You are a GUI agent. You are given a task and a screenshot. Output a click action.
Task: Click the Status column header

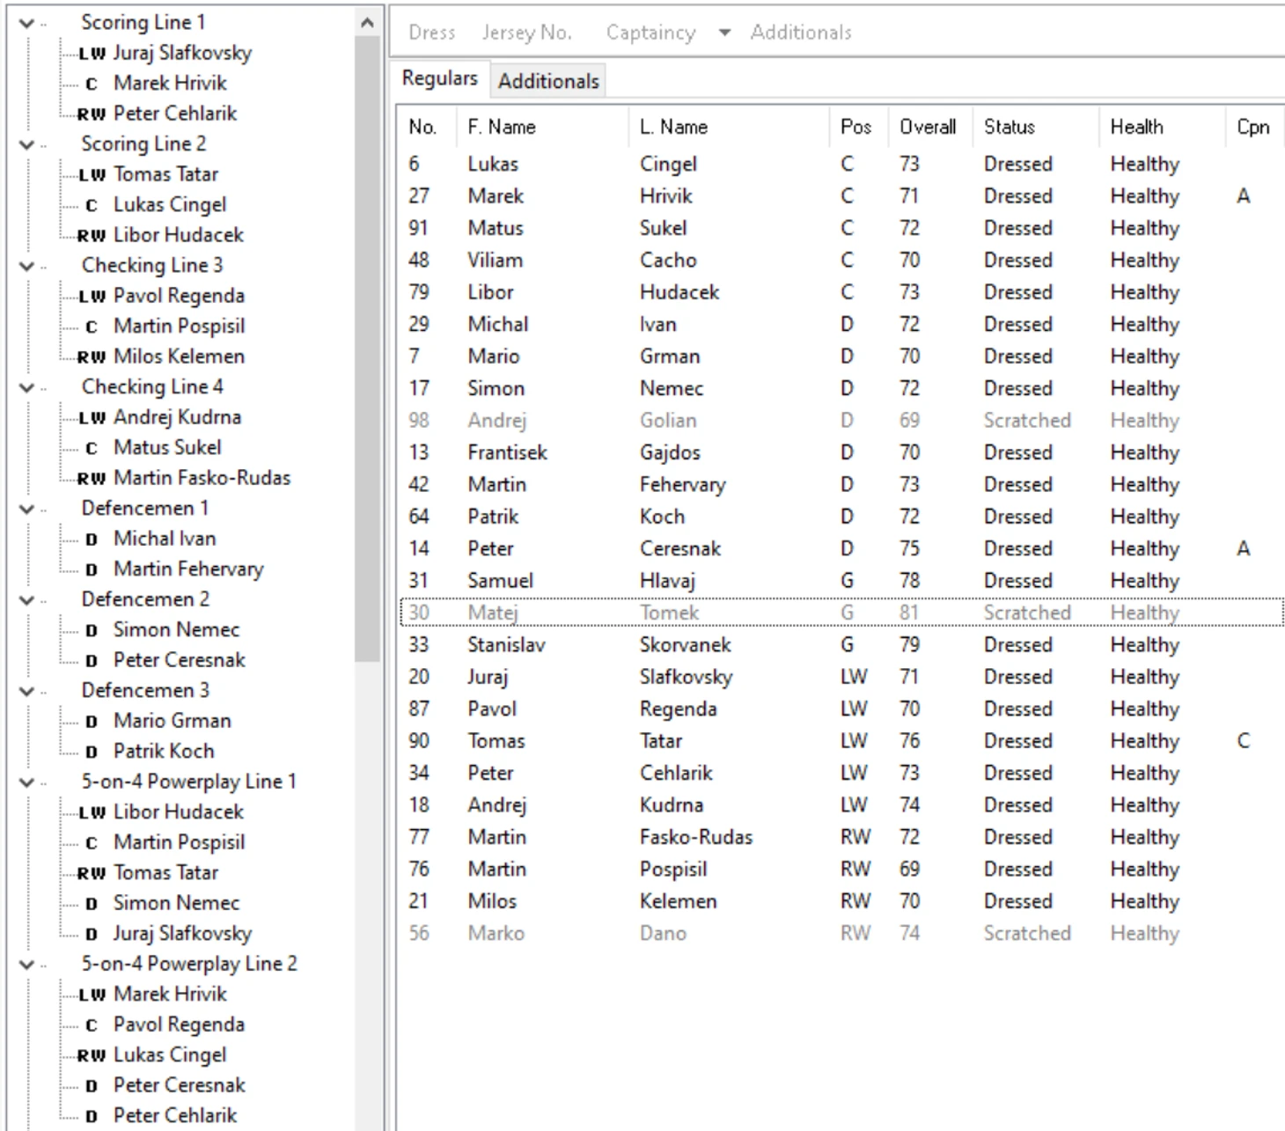[x=1009, y=127]
